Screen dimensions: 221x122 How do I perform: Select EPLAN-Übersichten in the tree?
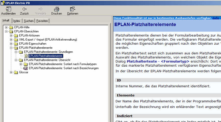pos(27,31)
